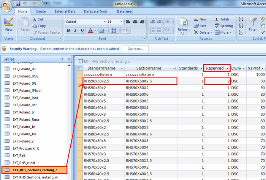Screen dimensions: 266x180
Task: Open StandardName column filter arrow
Action: [122, 68]
